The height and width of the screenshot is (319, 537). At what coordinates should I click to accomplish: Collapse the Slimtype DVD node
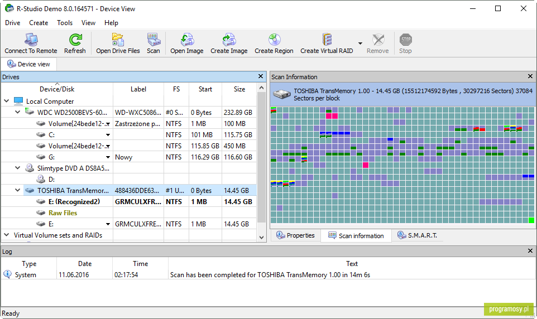[17, 168]
